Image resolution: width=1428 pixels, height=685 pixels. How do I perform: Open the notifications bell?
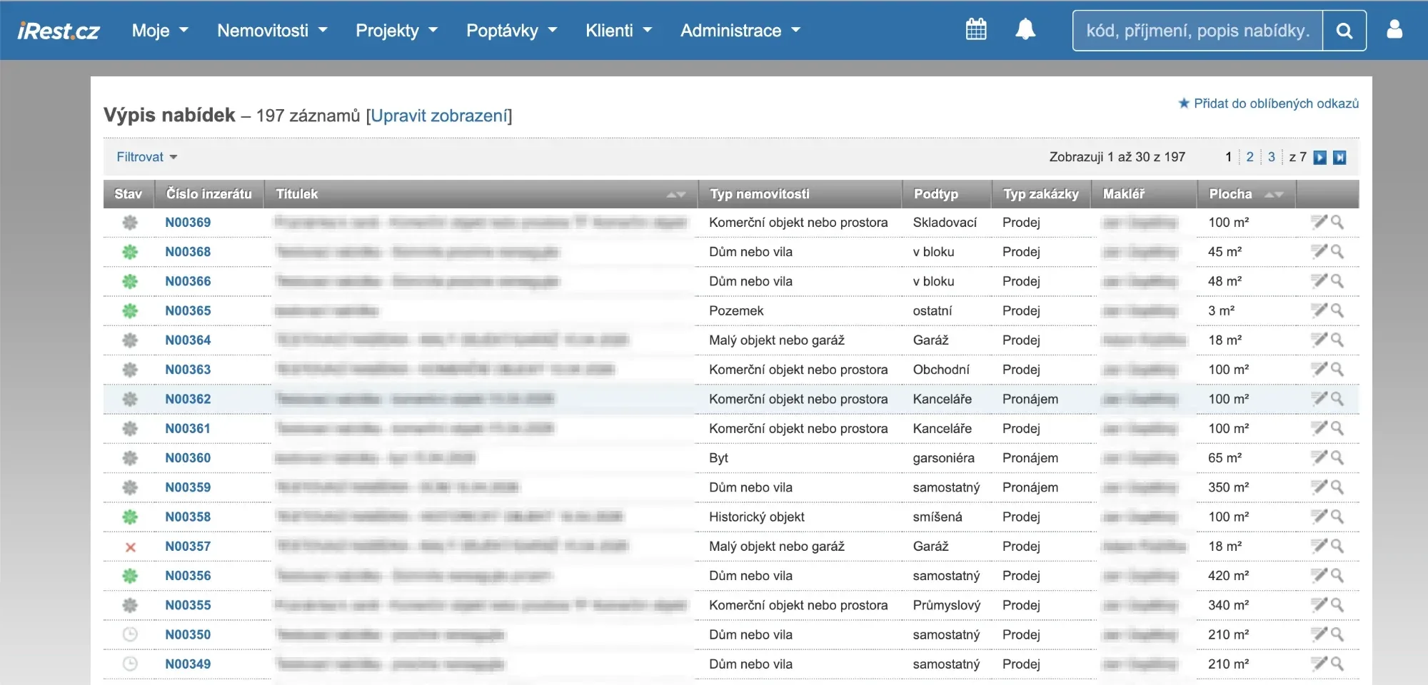tap(1025, 30)
